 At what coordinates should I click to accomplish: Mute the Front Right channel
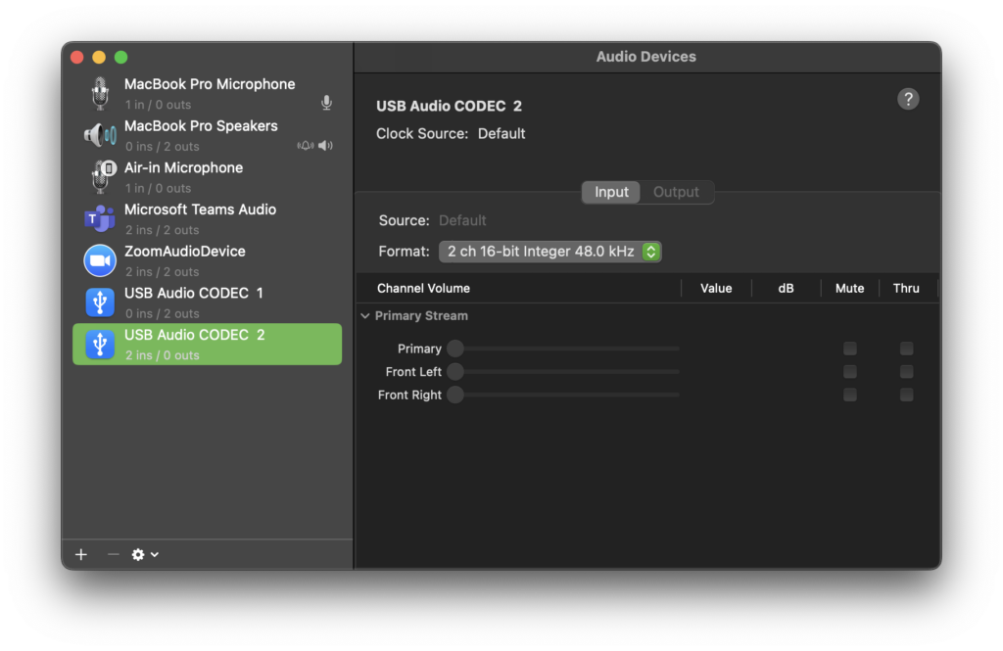click(850, 395)
